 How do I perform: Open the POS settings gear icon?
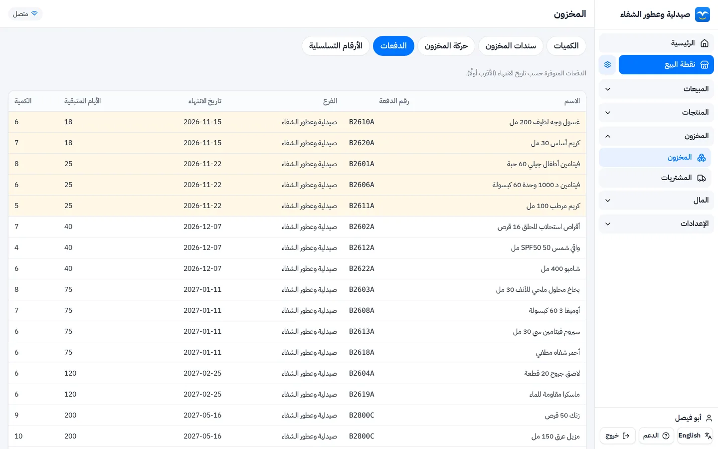point(607,65)
